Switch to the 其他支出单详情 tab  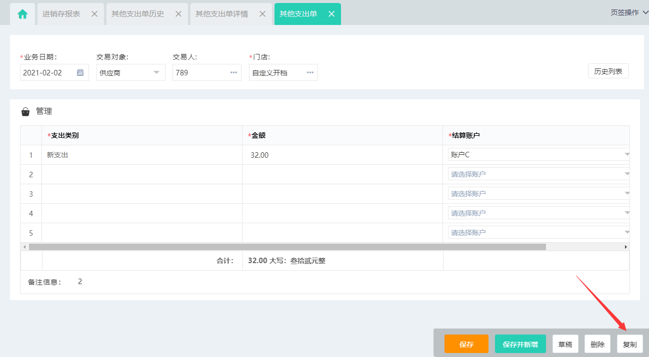tap(222, 14)
